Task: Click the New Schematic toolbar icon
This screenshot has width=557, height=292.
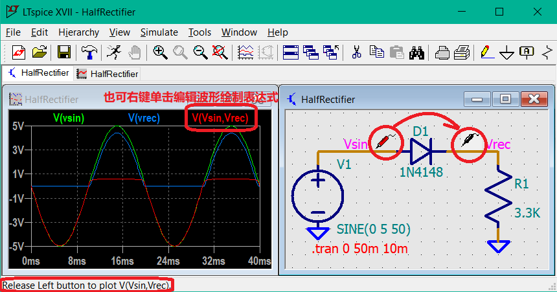Action: coord(17,52)
